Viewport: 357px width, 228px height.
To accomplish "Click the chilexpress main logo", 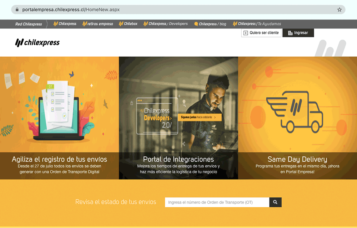I will pos(37,42).
